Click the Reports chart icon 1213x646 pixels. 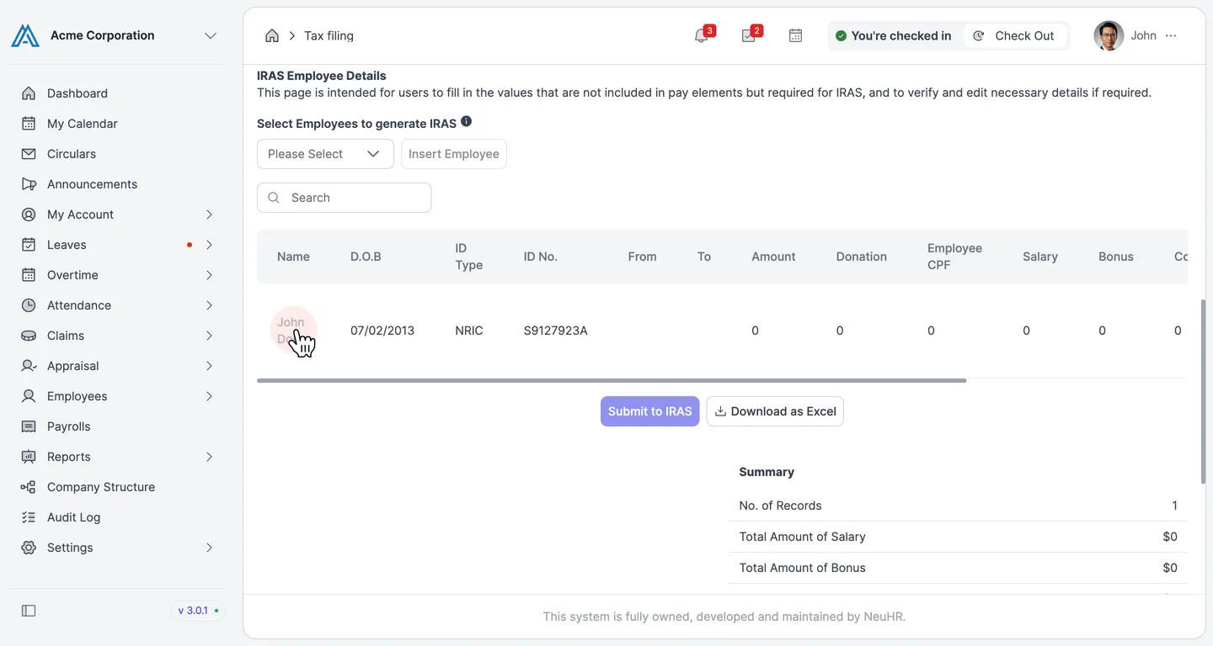(x=29, y=457)
